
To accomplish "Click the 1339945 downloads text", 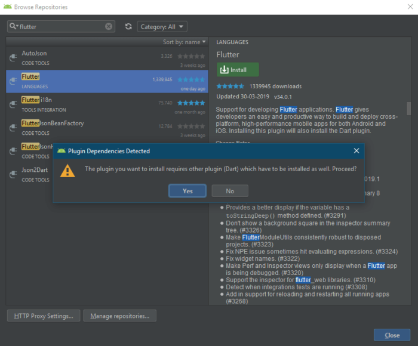I will (275, 86).
